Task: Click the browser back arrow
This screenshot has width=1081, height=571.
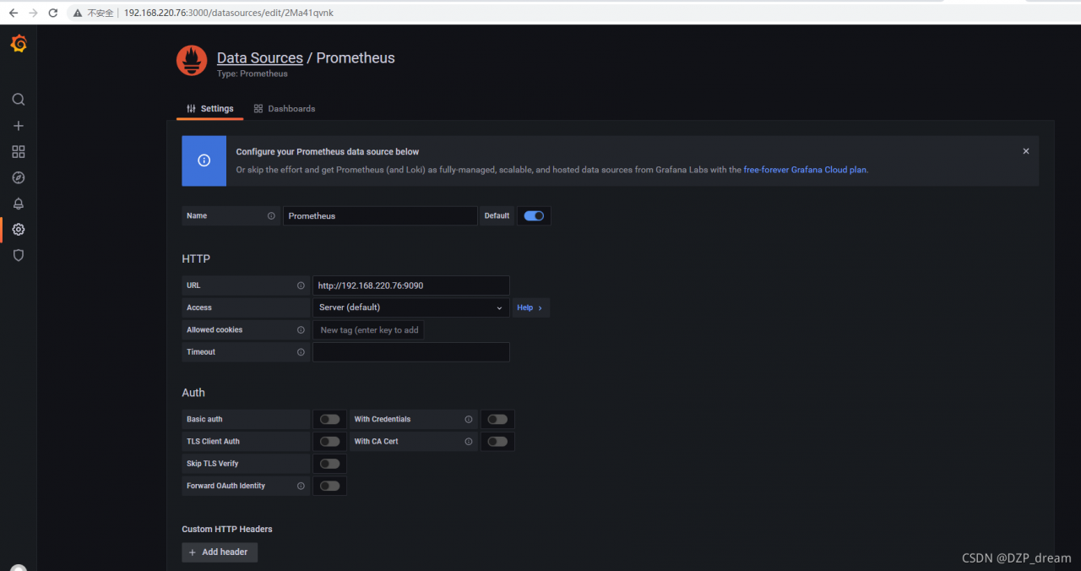Action: pos(14,13)
